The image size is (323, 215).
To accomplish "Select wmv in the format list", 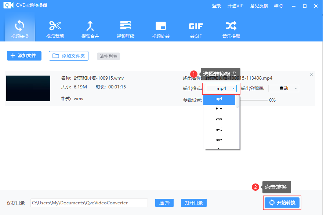I will pyautogui.click(x=219, y=119).
